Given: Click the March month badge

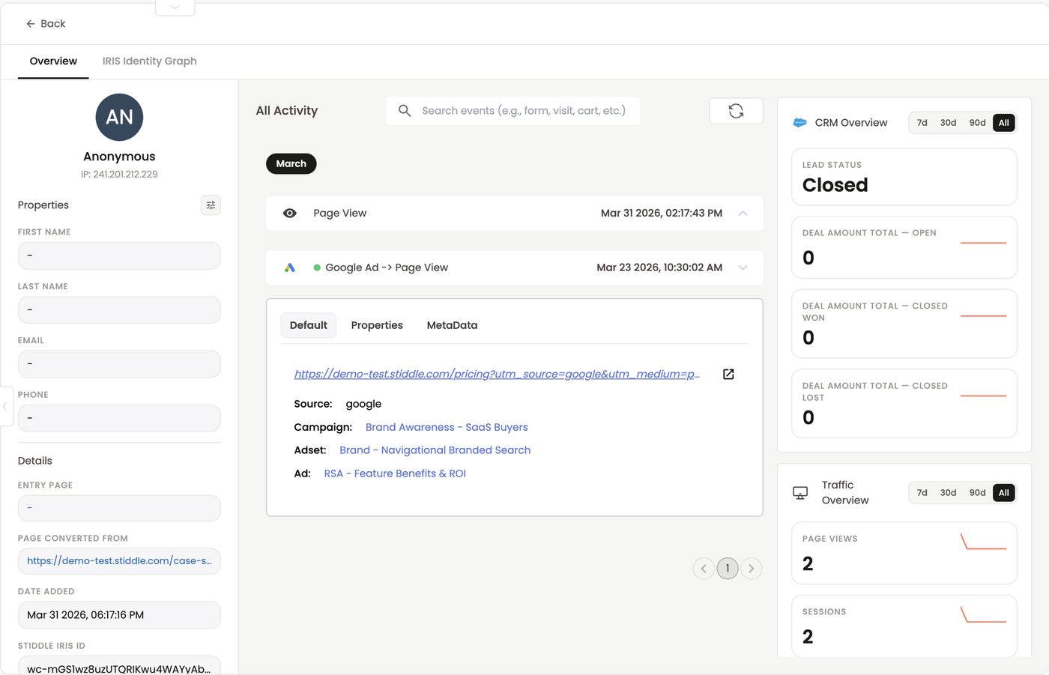Looking at the screenshot, I should pos(291,164).
